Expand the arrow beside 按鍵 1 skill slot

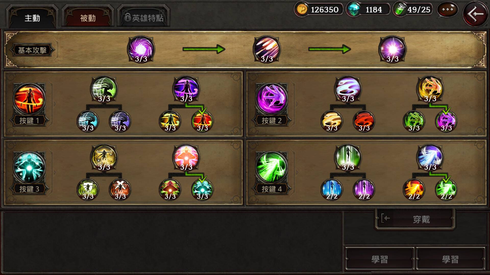click(x=55, y=104)
